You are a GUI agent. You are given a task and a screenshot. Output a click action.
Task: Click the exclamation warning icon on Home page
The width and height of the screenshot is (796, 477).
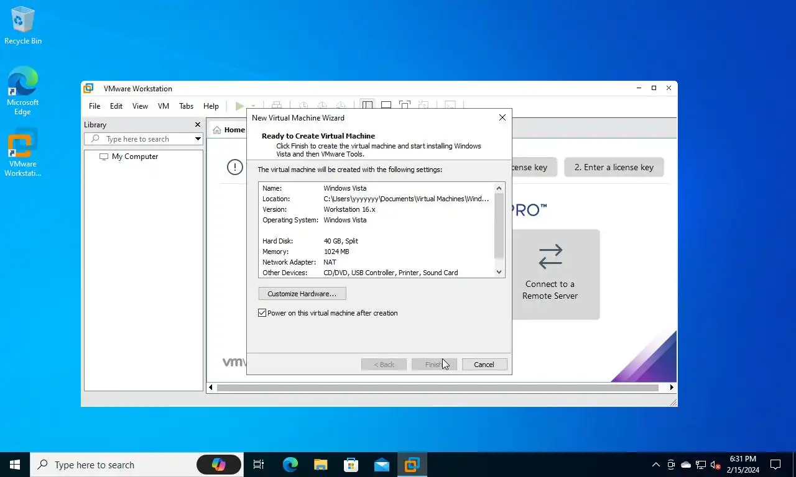click(235, 167)
